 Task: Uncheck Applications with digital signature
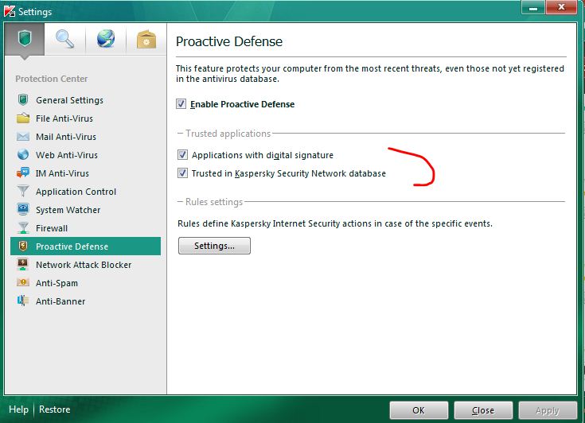pyautogui.click(x=182, y=155)
